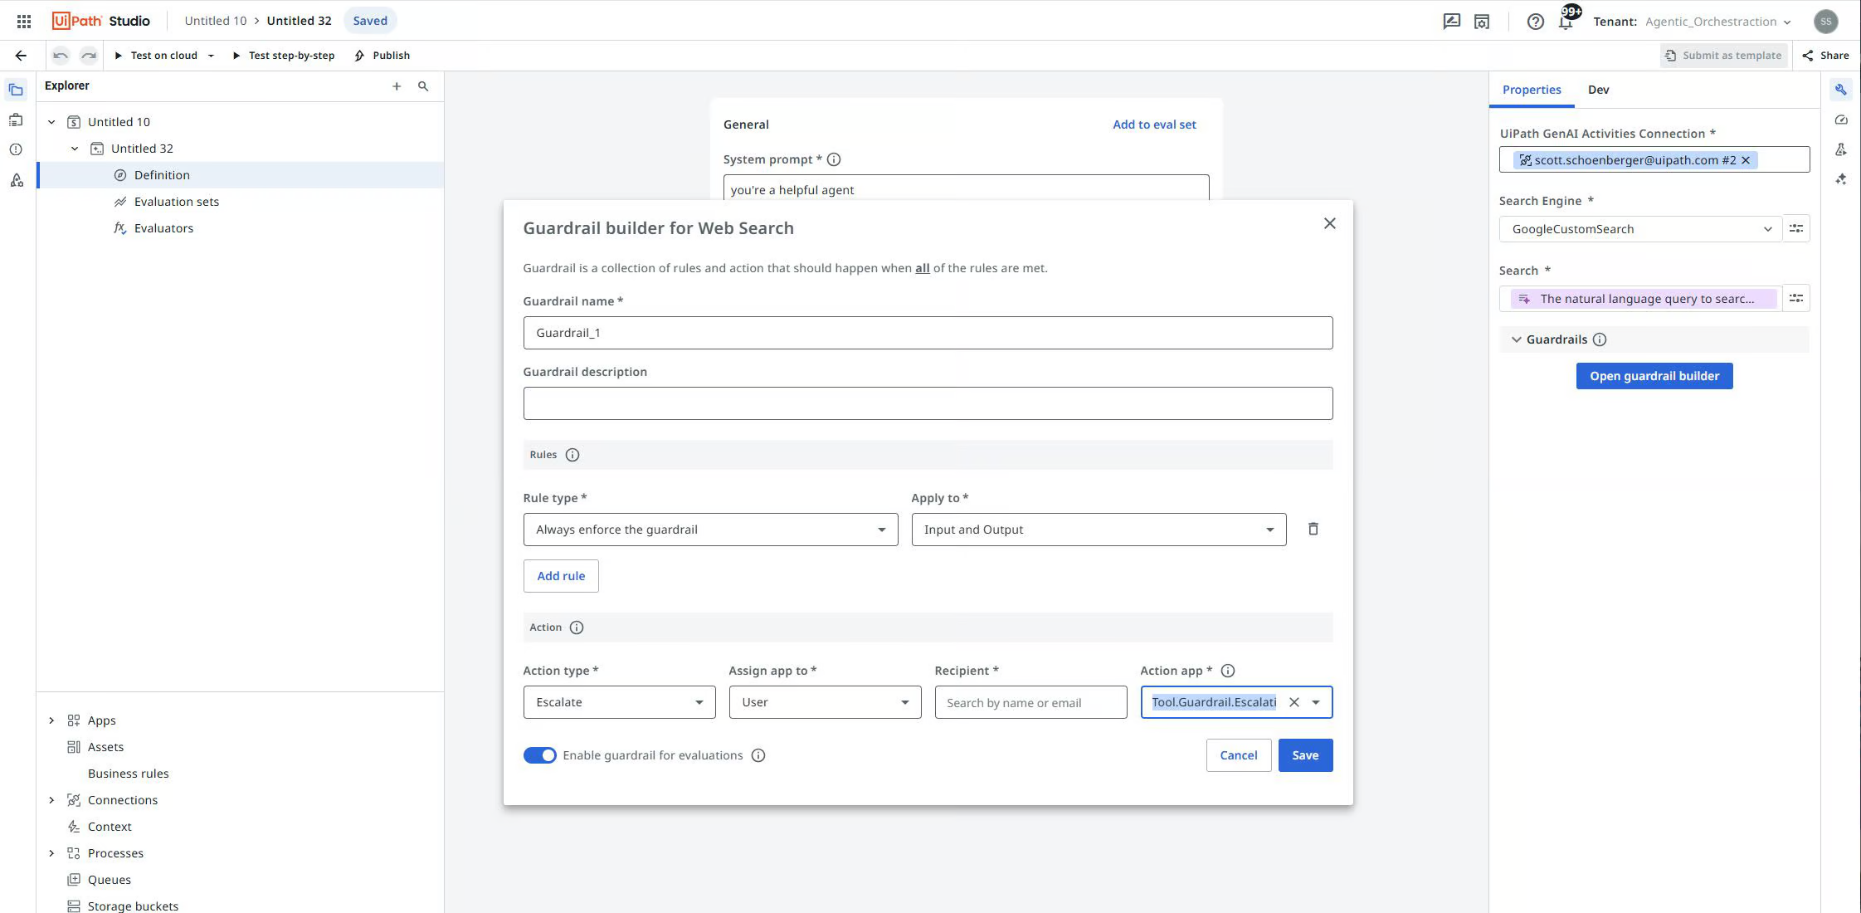Open properties wrench icon in right rail
The height and width of the screenshot is (913, 1861).
click(x=1841, y=90)
